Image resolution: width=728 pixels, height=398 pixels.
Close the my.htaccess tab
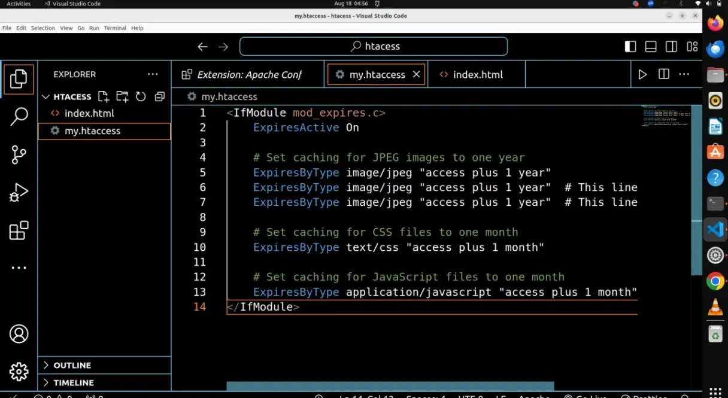pos(417,75)
